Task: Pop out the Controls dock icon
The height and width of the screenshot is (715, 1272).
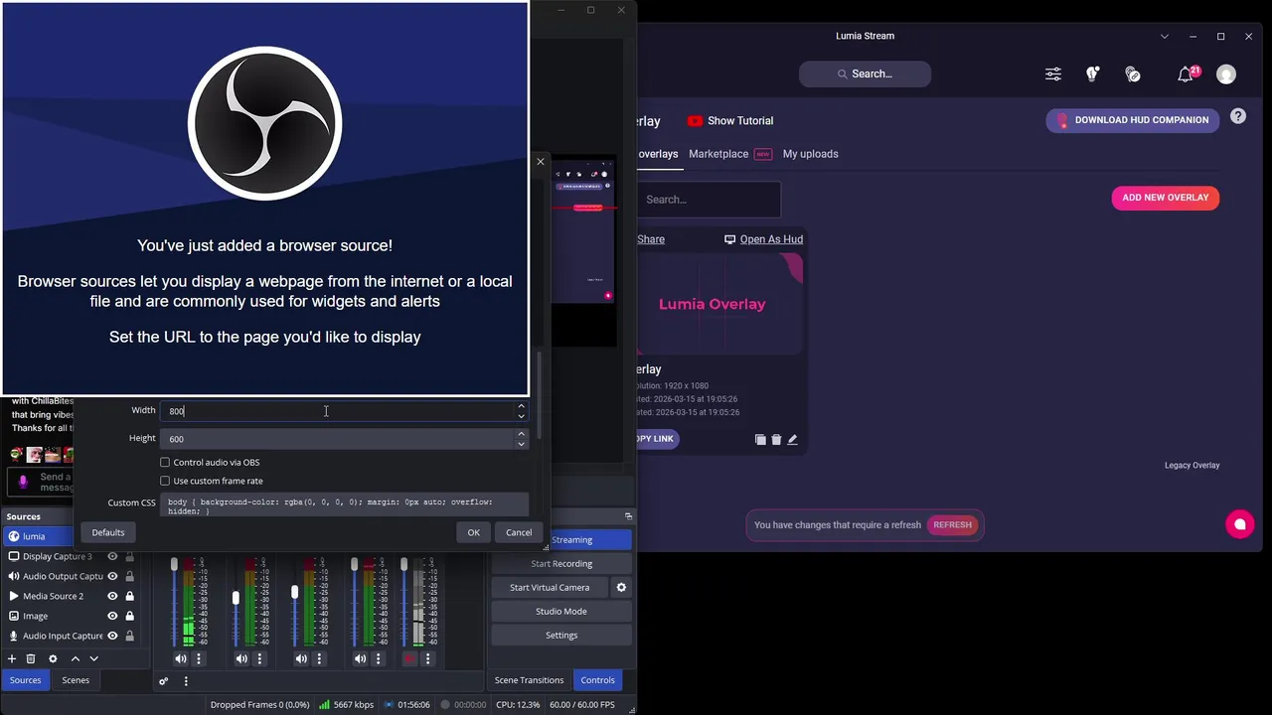Action: (x=628, y=516)
